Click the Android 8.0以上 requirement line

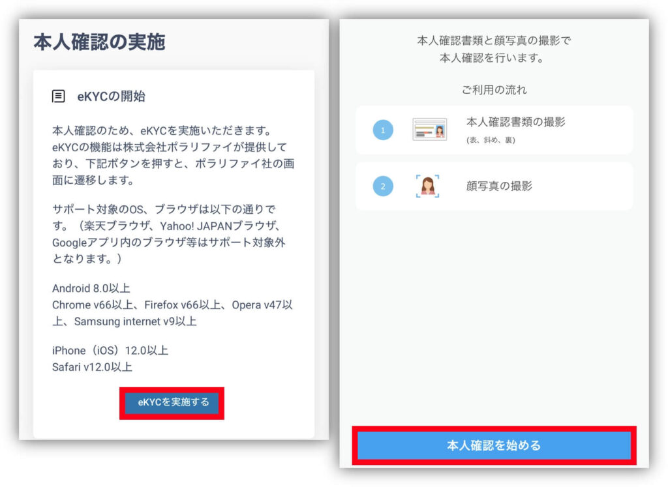[x=91, y=288]
